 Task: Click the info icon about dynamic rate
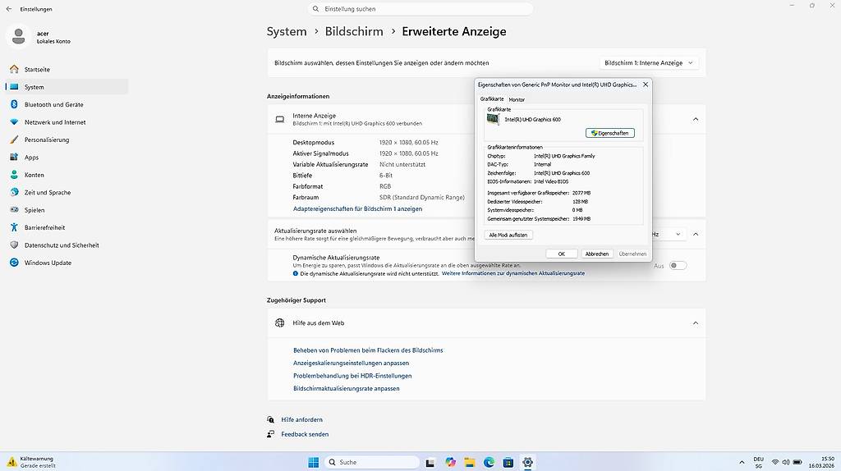296,273
